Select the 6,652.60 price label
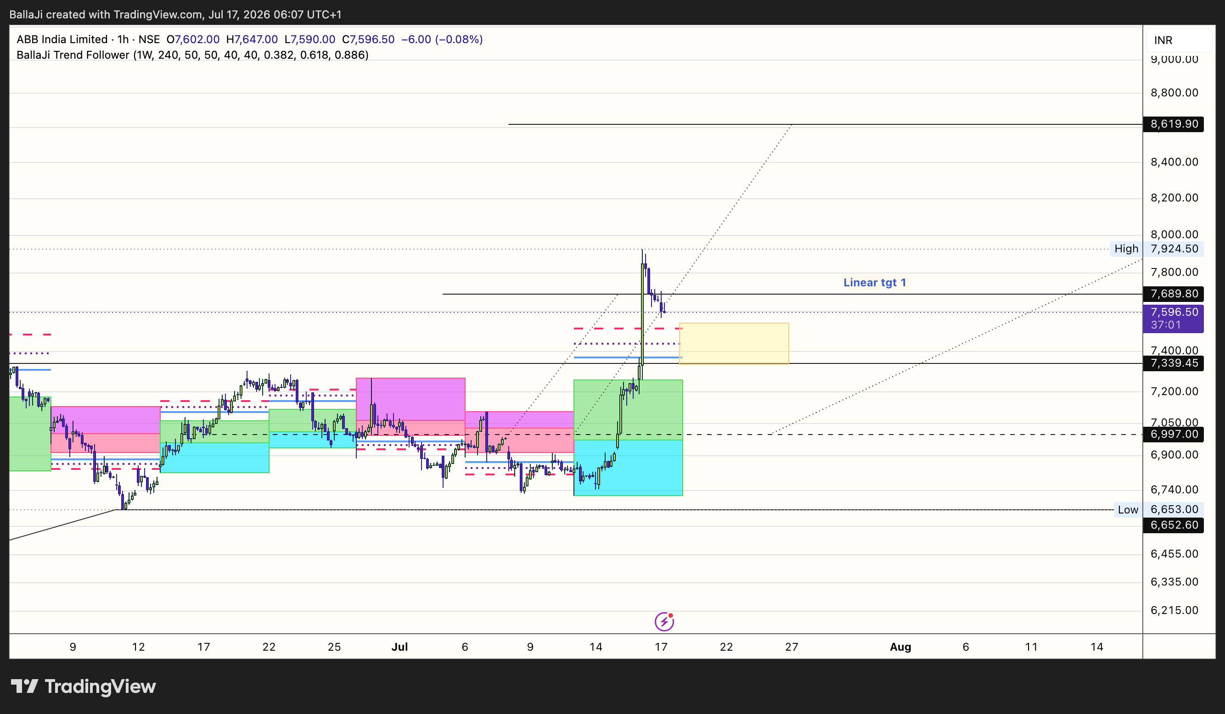This screenshot has height=714, width=1225. (1174, 525)
